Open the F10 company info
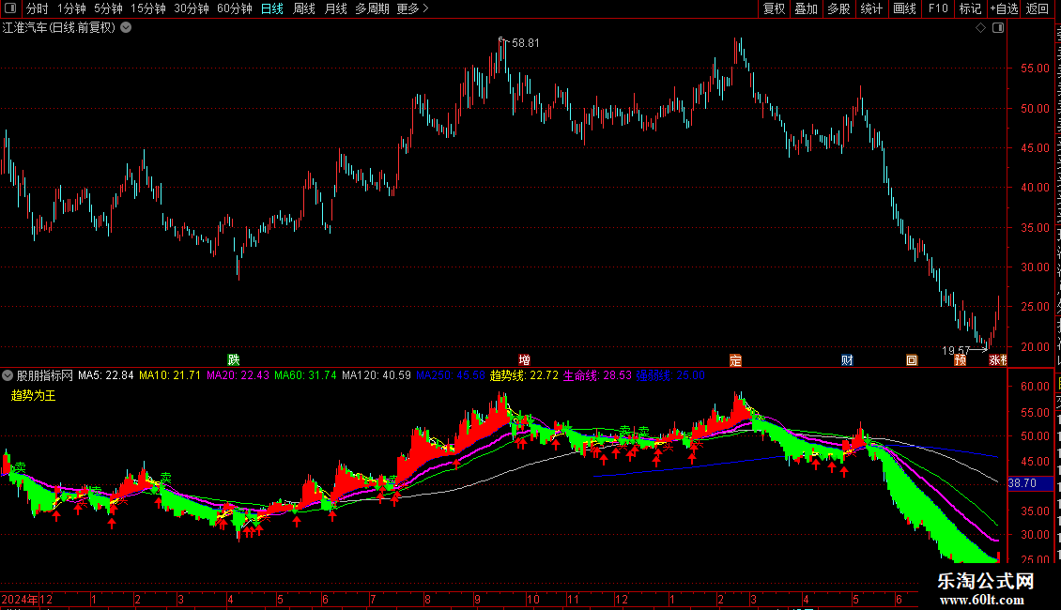The width and height of the screenshot is (1061, 610). coord(938,8)
